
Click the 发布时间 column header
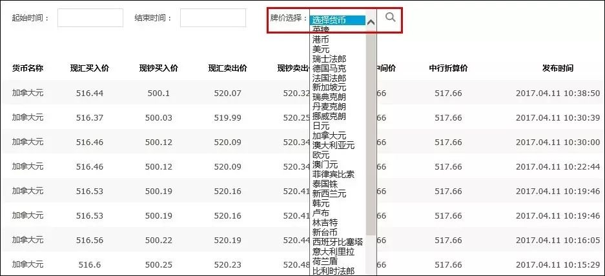tap(558, 68)
